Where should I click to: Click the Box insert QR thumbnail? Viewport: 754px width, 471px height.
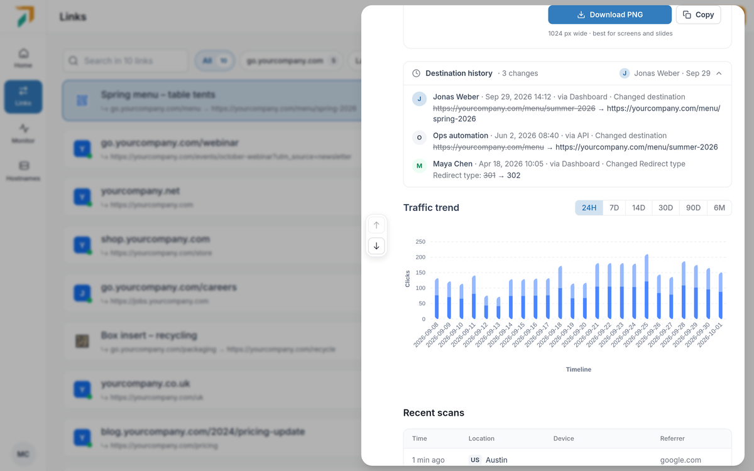[x=82, y=342]
